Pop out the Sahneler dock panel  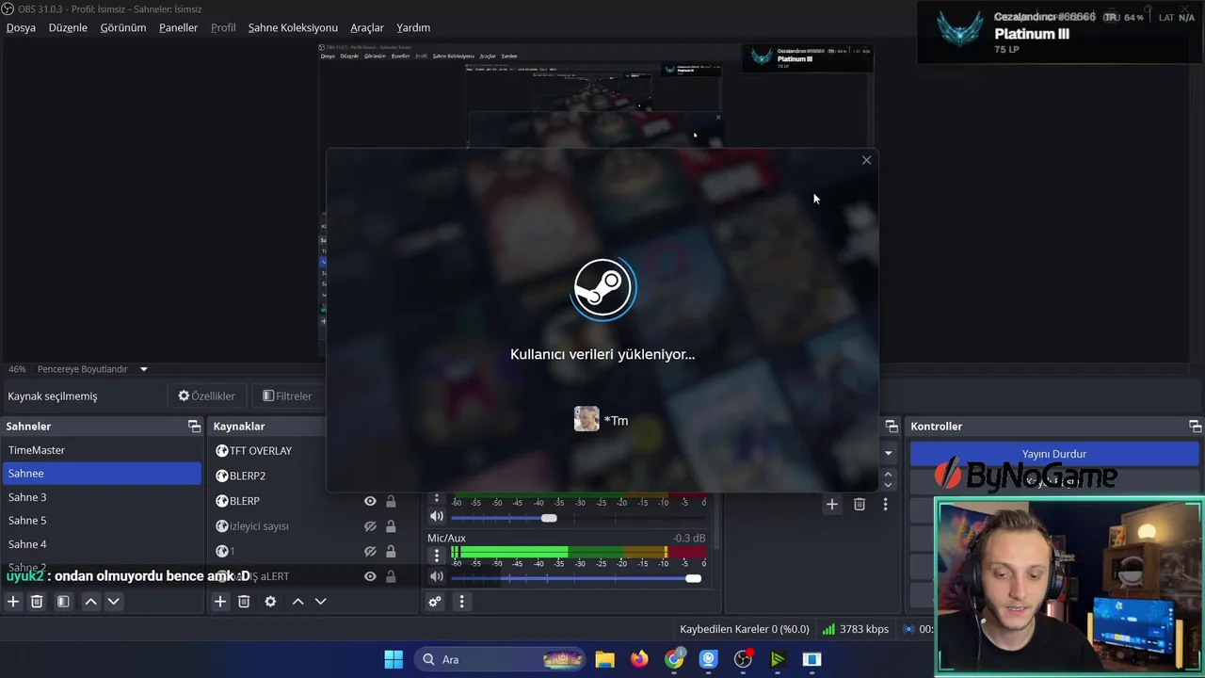click(x=194, y=427)
